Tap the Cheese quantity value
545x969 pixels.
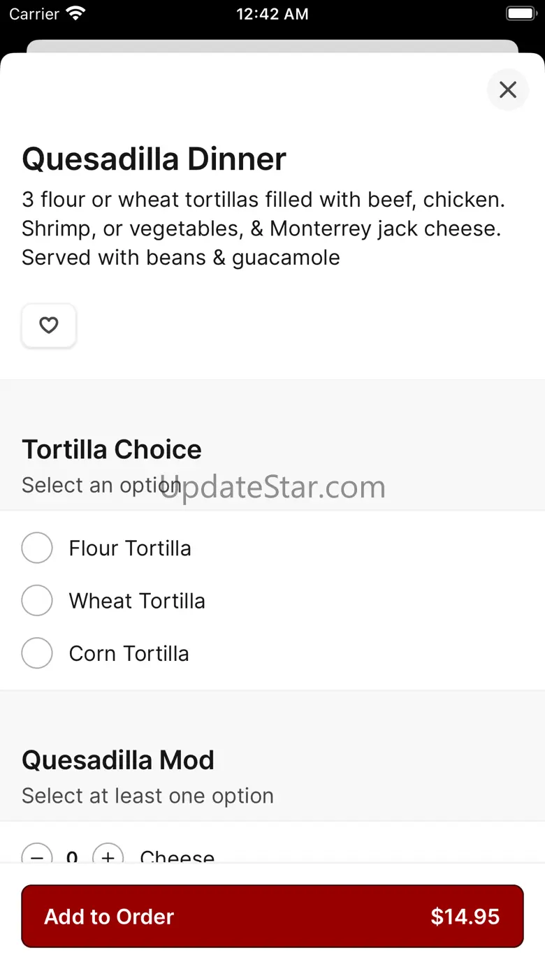[72, 856]
